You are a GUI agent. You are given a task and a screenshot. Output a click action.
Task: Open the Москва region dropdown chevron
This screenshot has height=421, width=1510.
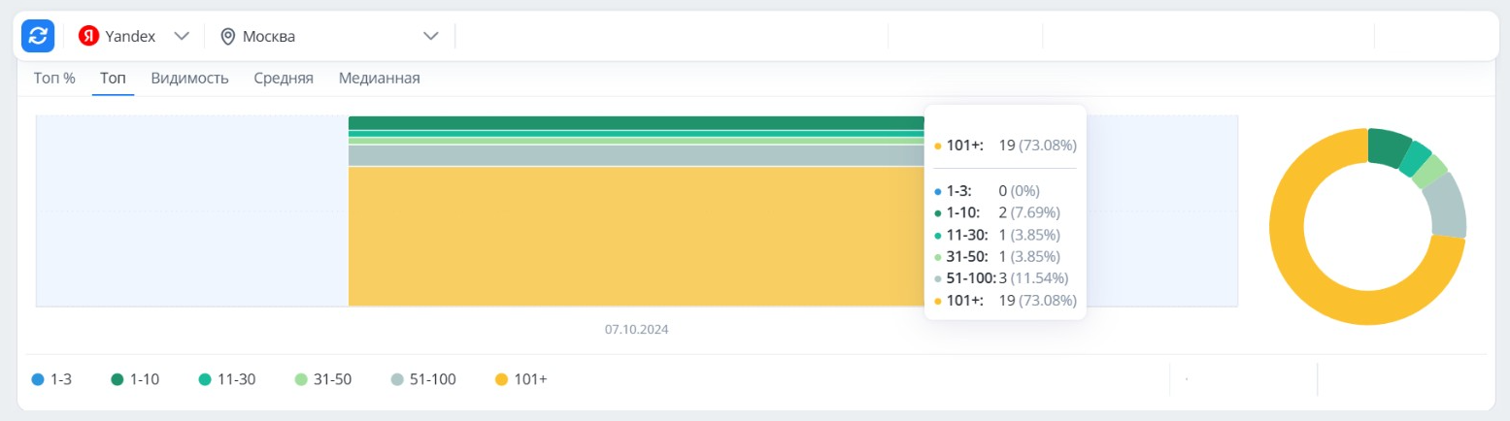[431, 37]
